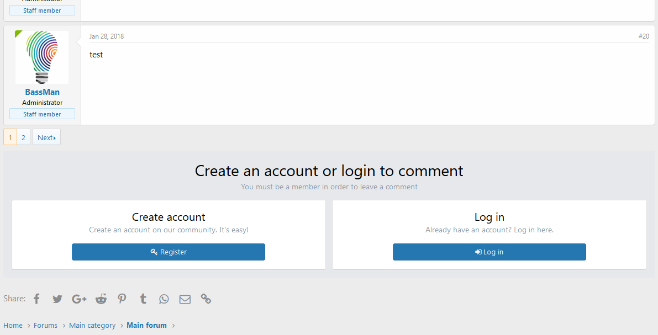Share thread on Facebook
Screen dimensions: 658x335
[x=37, y=299]
